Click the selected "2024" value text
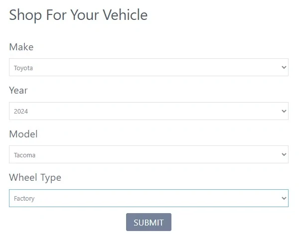The image size is (302, 239). point(21,112)
